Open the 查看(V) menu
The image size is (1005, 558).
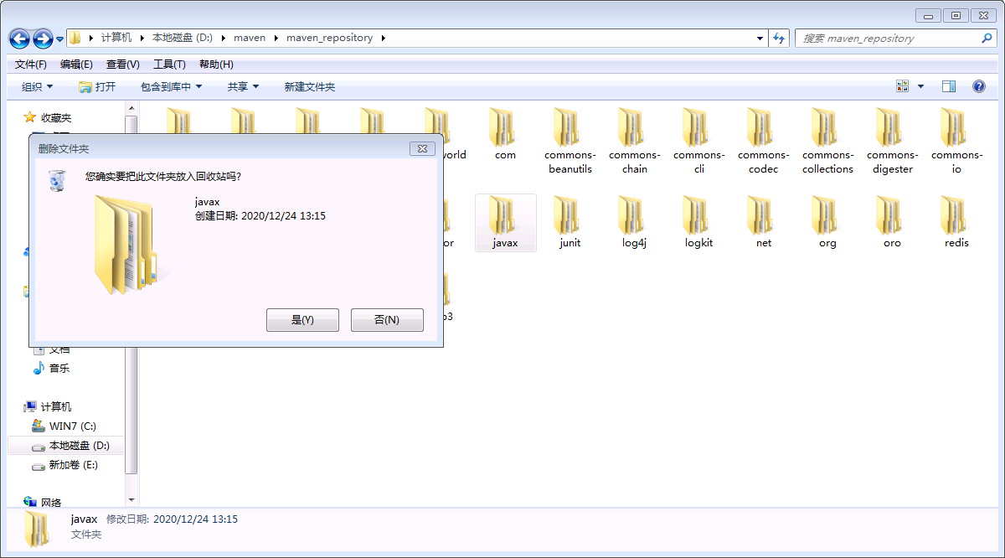[122, 65]
